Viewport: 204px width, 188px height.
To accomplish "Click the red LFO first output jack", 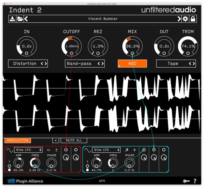I will pyautogui.click(x=66, y=150).
